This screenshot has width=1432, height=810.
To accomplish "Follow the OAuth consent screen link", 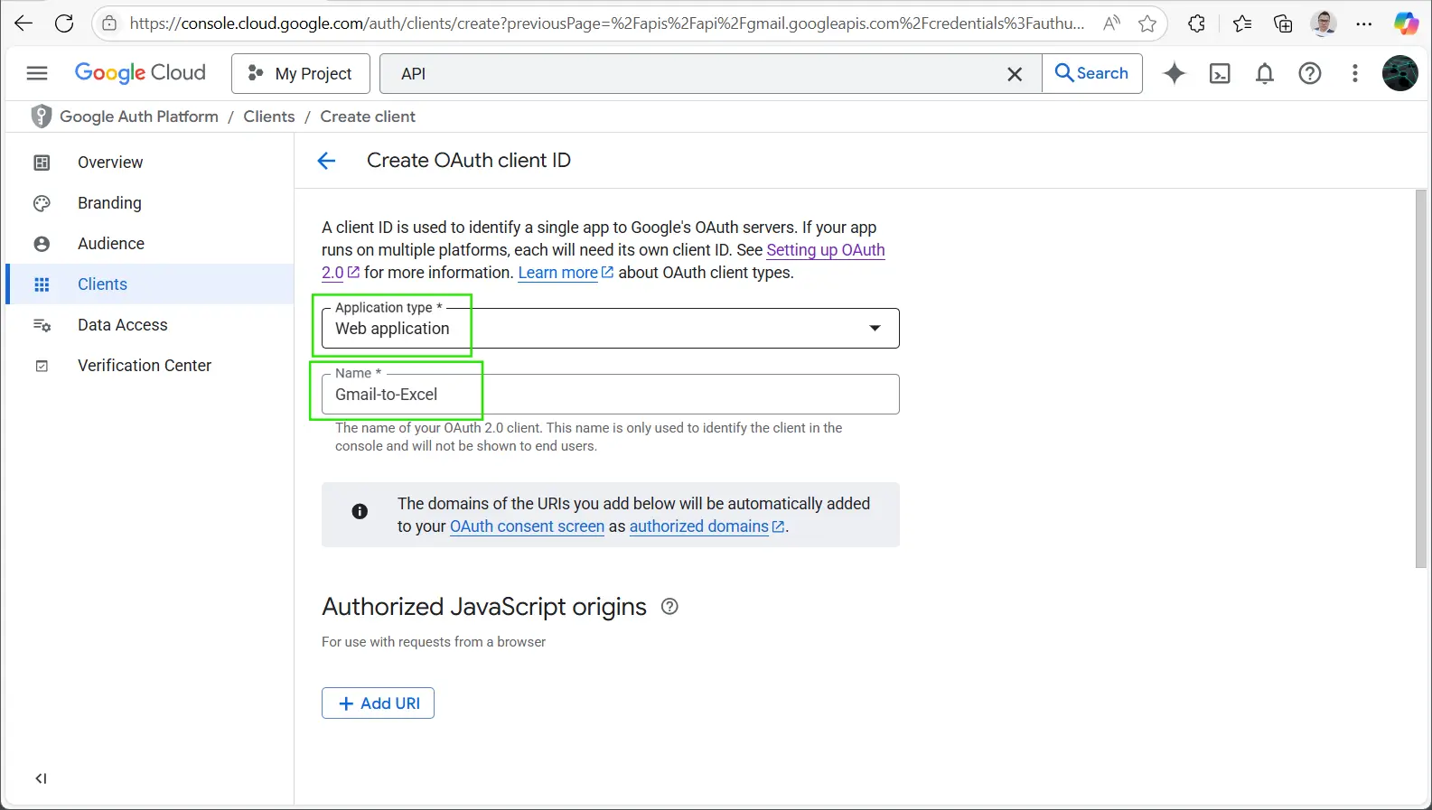I will (527, 526).
